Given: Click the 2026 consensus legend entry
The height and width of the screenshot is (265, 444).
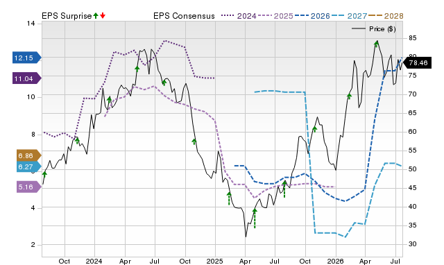Looking at the screenshot, I should pos(312,16).
